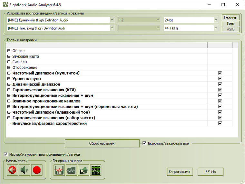Toggle Интермодуляционные искажения (переменная частота) checkbox

(x=220, y=107)
